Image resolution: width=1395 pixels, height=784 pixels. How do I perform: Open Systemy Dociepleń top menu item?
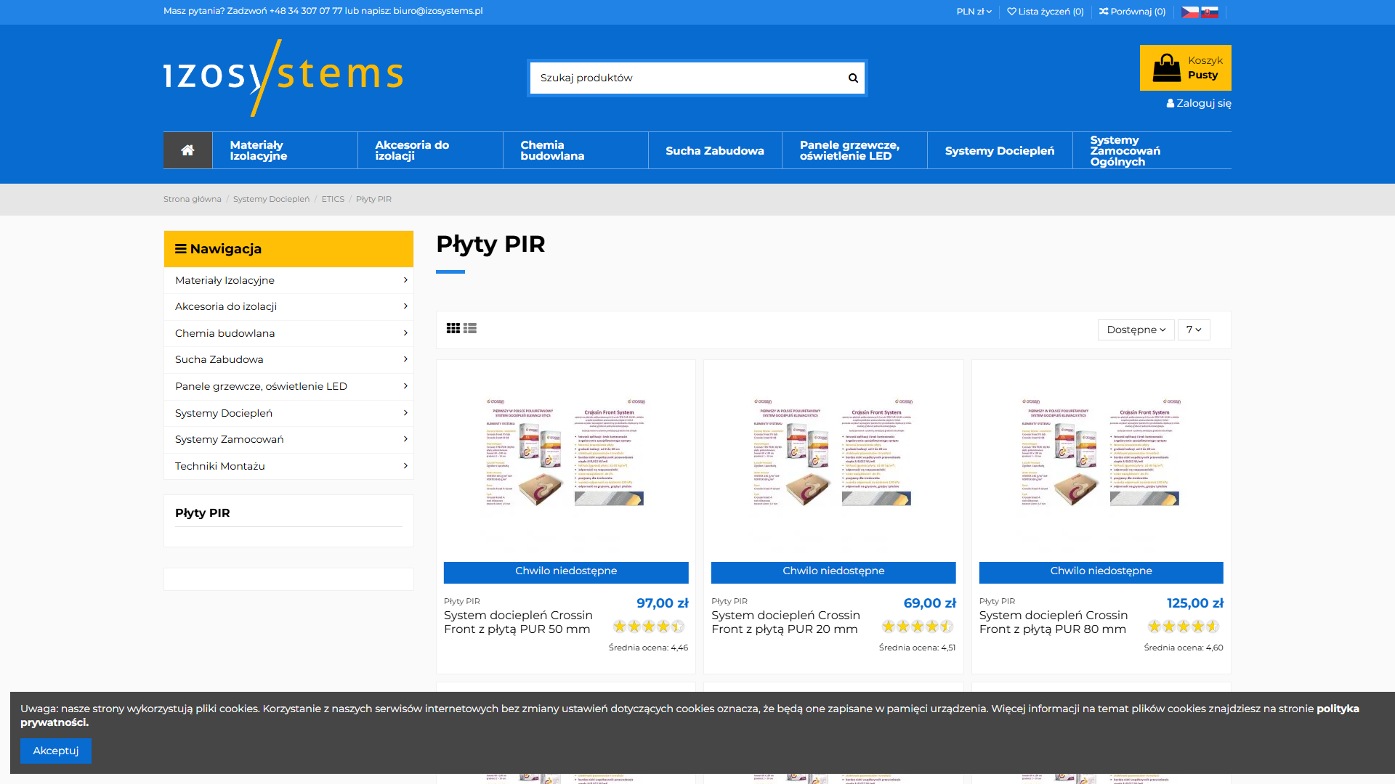[x=999, y=150]
